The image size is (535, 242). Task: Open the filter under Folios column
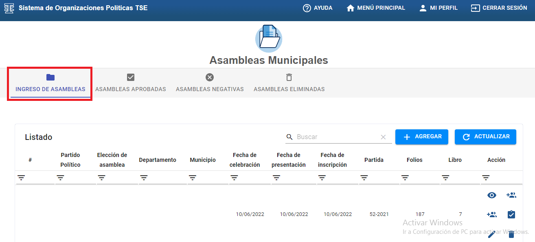(x=405, y=178)
